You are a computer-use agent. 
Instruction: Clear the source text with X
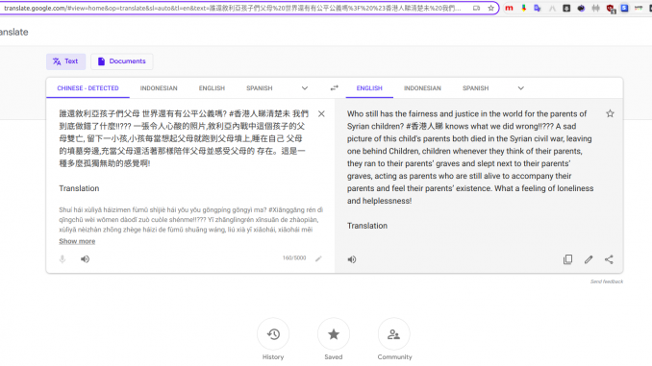[321, 113]
